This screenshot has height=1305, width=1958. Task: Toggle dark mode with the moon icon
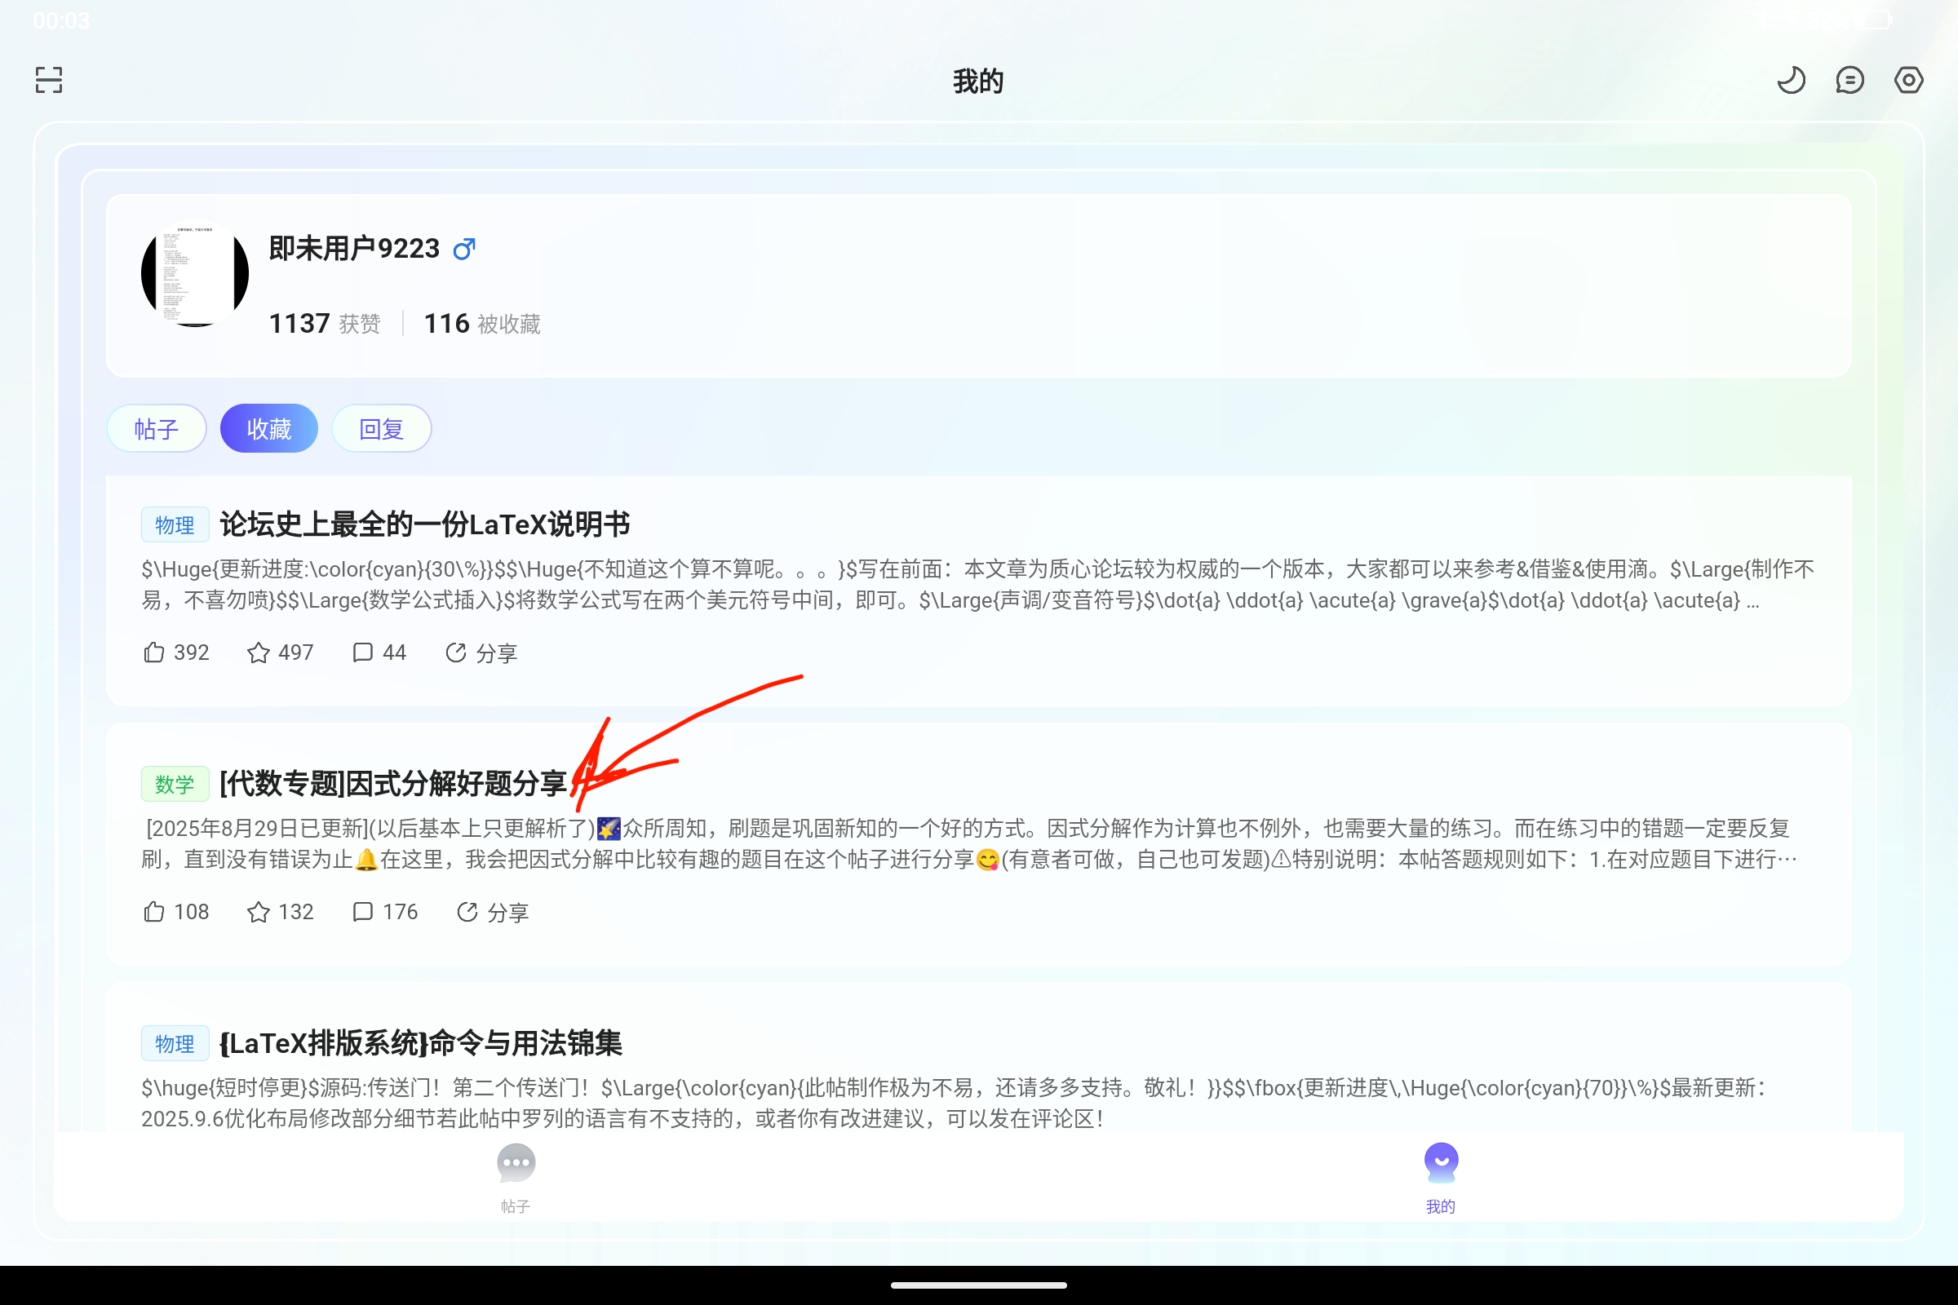[x=1792, y=79]
